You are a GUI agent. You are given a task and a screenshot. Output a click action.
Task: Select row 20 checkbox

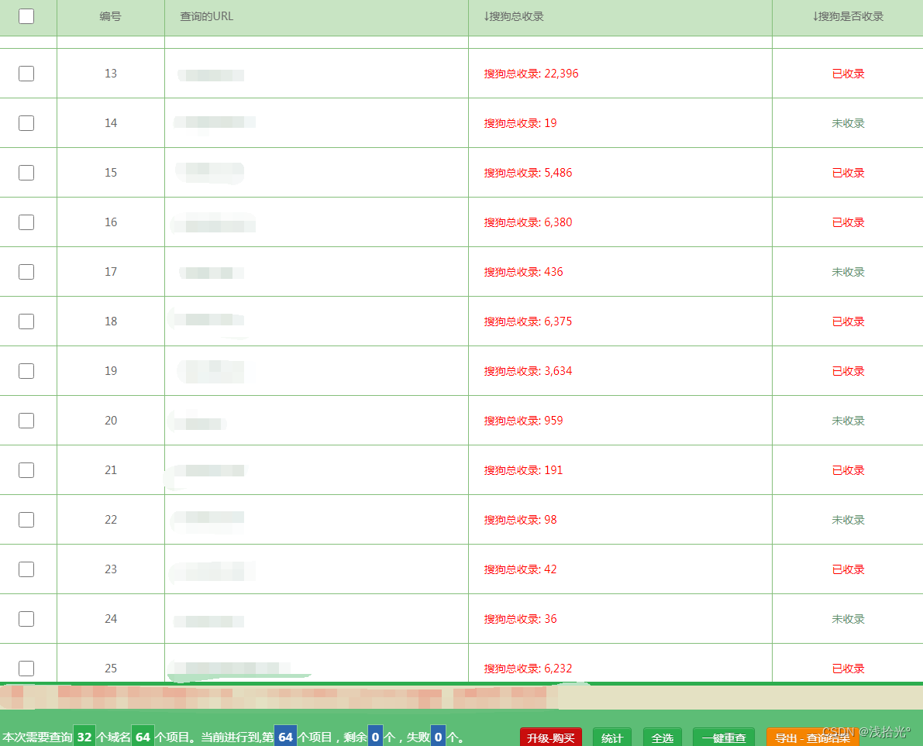26,421
